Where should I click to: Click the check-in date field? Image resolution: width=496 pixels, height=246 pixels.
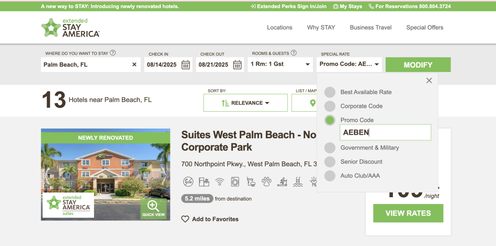pos(168,64)
